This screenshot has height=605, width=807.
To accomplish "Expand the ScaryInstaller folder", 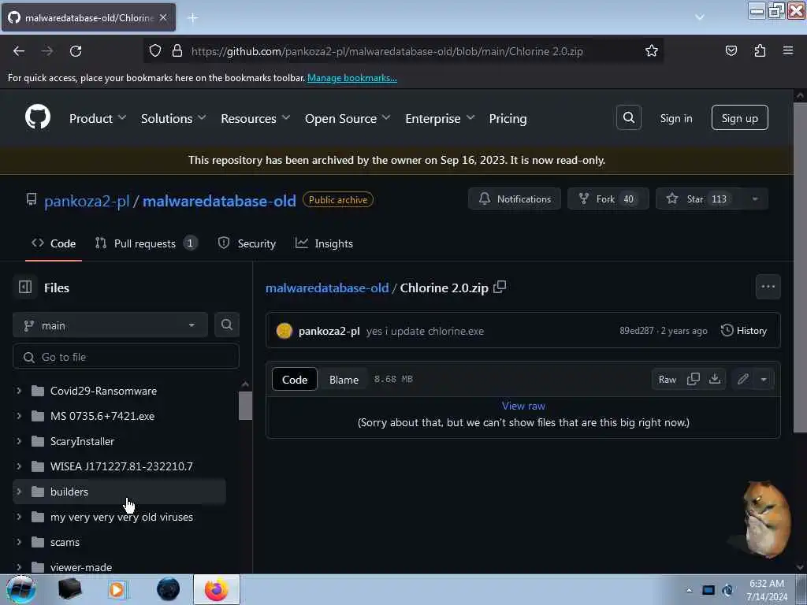I will [x=19, y=441].
